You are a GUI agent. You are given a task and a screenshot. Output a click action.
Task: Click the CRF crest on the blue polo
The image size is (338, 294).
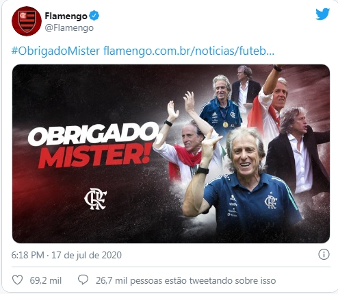[271, 202]
